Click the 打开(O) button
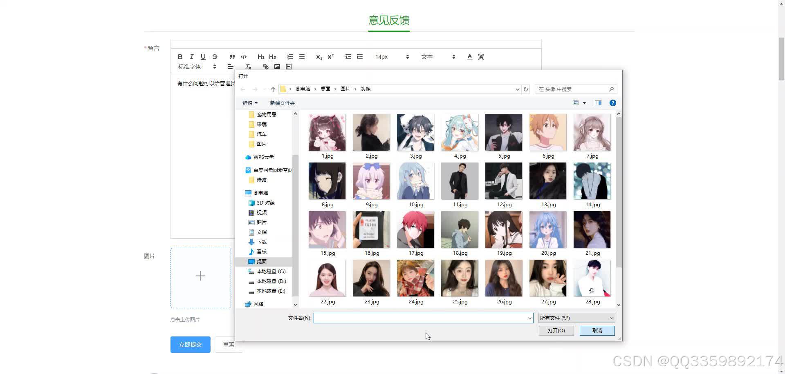Screen dimensions: 785x374 click(556, 331)
